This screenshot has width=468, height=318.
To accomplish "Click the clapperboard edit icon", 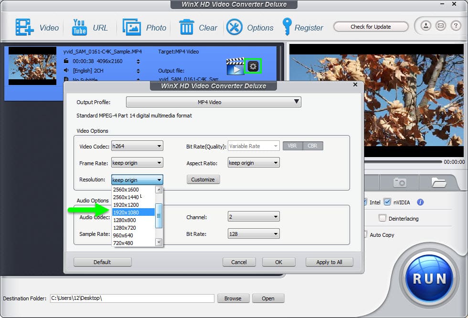I will [235, 66].
